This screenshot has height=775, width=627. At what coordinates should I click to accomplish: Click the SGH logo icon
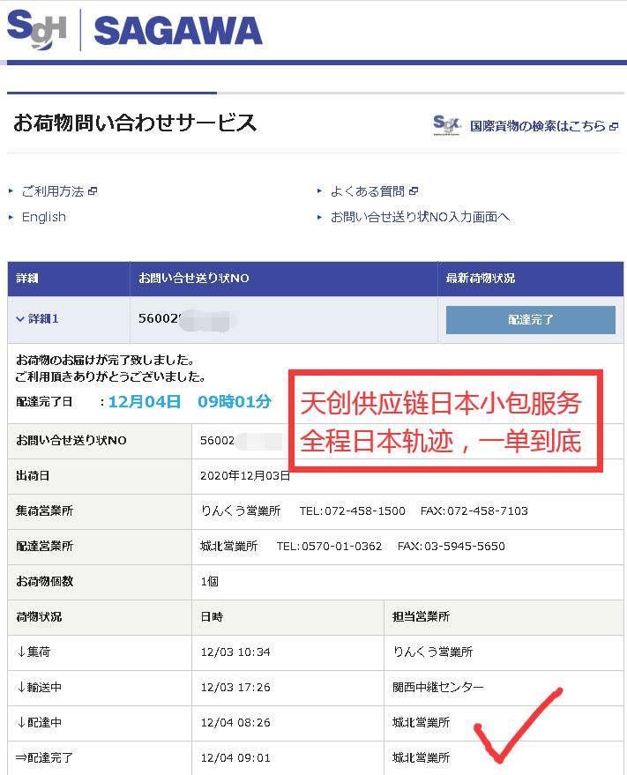coord(36,30)
